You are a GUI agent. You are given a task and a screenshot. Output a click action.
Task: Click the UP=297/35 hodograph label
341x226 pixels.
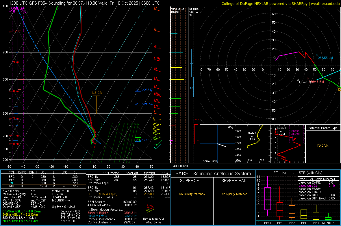click(x=306, y=82)
